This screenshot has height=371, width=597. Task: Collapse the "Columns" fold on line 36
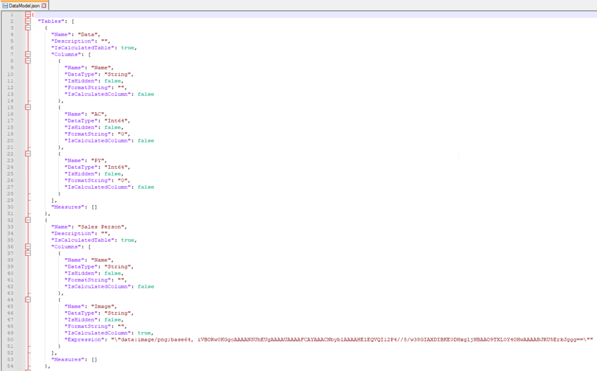pos(27,247)
